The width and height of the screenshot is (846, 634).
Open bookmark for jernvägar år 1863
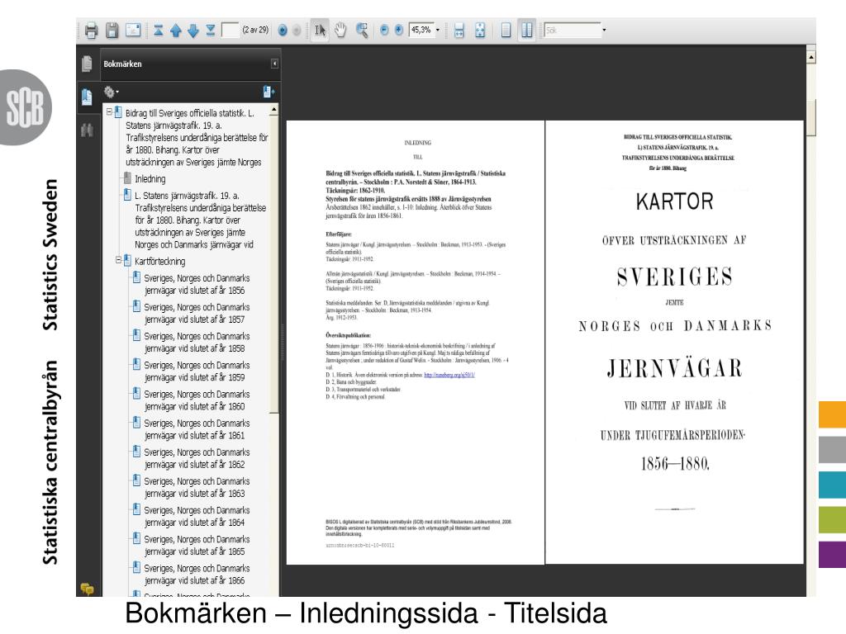197,487
